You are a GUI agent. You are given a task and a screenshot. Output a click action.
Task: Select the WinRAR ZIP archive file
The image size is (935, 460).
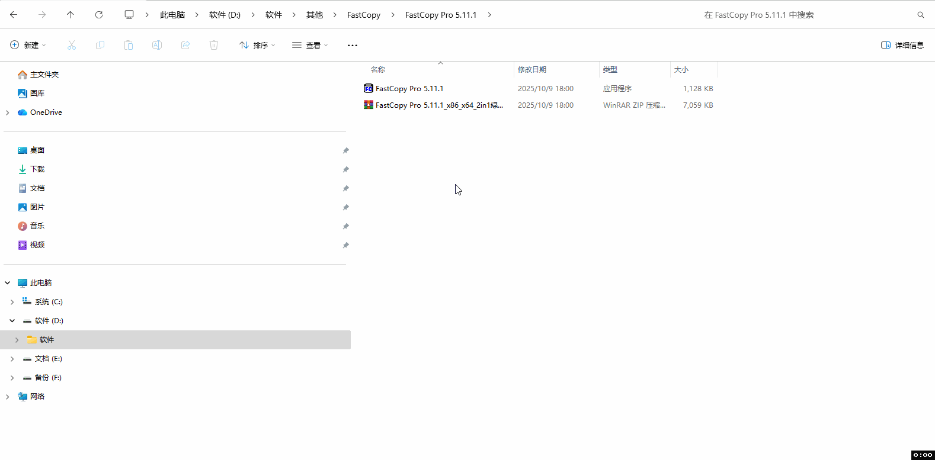(438, 105)
